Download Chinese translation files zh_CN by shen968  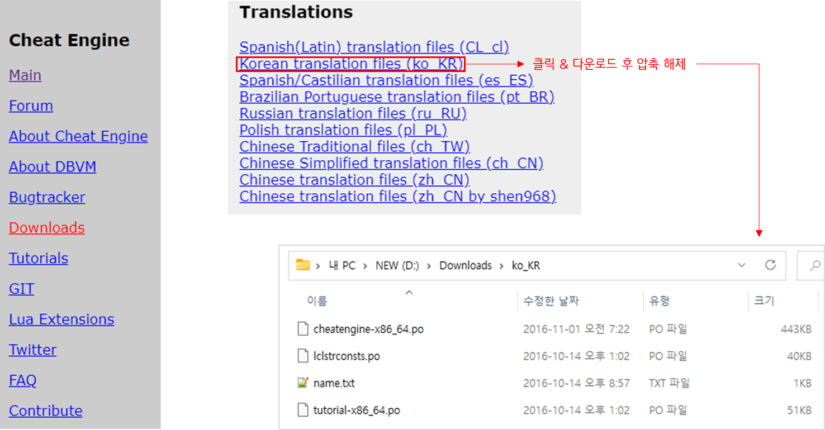[398, 197]
